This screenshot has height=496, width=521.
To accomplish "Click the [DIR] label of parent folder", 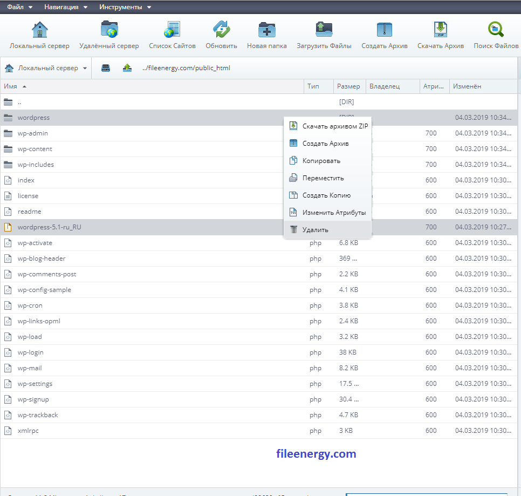I will pos(347,102).
